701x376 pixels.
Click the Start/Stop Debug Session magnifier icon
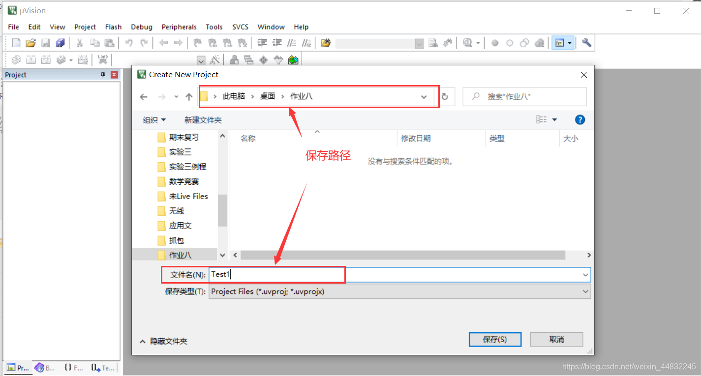(467, 43)
